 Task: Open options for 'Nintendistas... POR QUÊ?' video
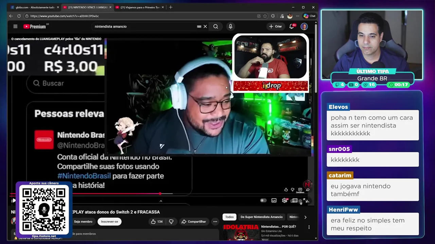point(309,227)
